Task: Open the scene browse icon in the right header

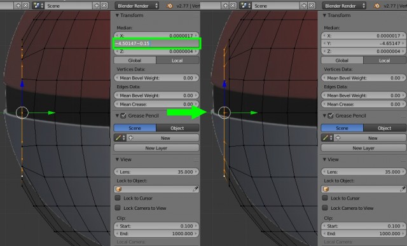Action: pos(245,6)
